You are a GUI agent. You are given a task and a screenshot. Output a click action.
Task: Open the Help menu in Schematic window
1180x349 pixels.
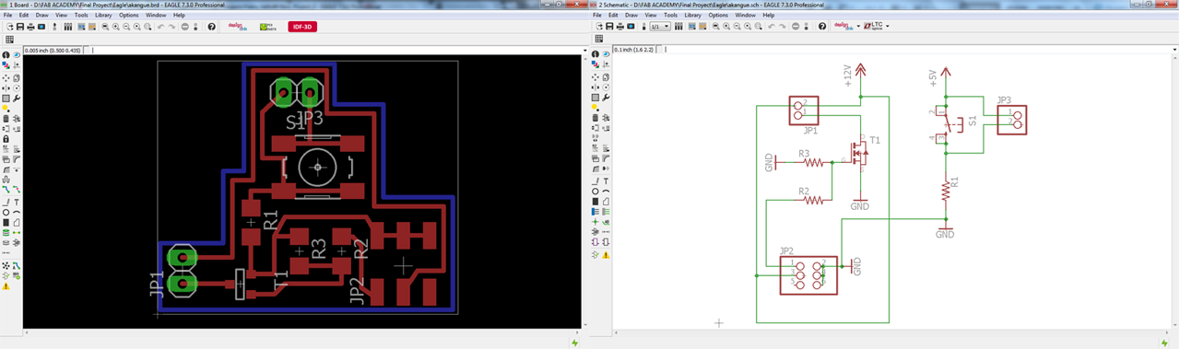768,15
